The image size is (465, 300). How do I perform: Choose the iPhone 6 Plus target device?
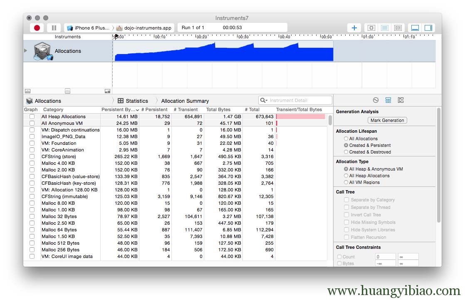[x=89, y=28]
